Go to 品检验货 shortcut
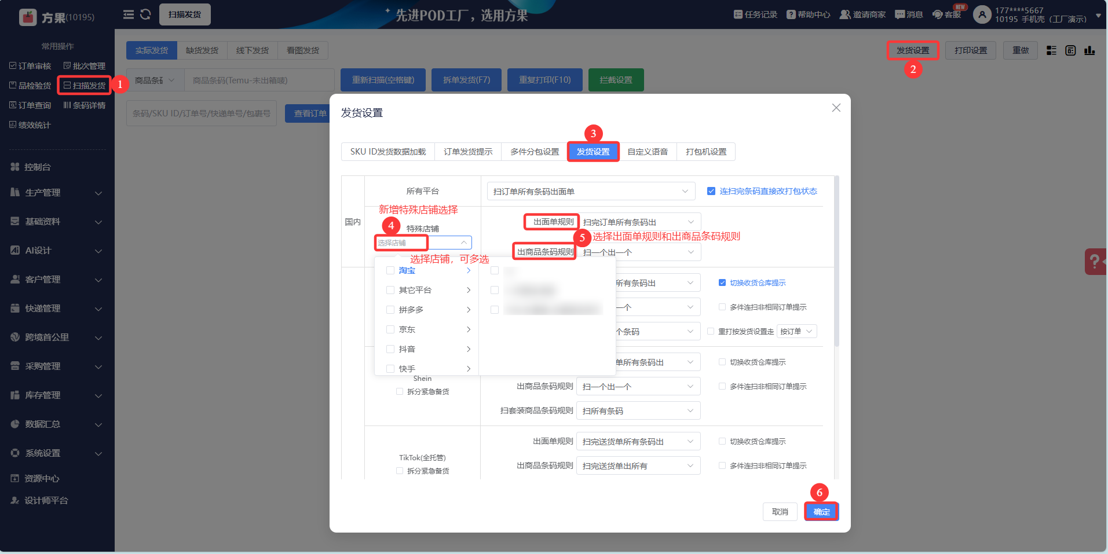 [30, 86]
